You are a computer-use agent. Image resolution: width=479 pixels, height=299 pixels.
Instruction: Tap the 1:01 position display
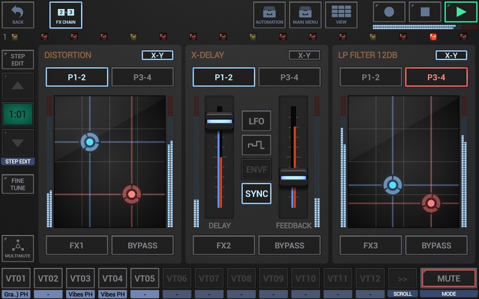18,114
